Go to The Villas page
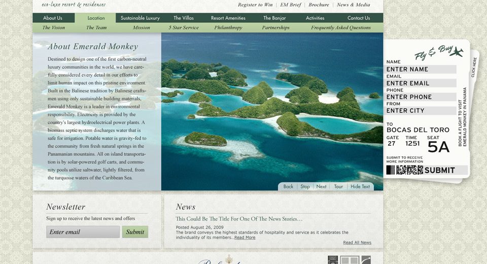Viewport: 487px width, 264px height. point(184,18)
